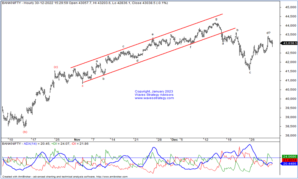298x179 pixels.
Task: Click the Copyright, January 2023 text
Action: tap(154, 91)
